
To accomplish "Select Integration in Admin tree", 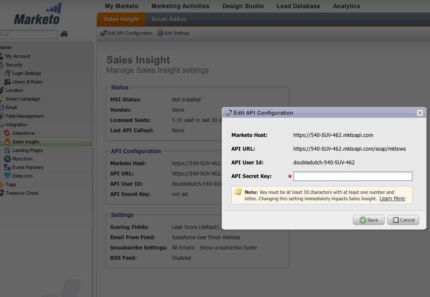I will pyautogui.click(x=16, y=124).
